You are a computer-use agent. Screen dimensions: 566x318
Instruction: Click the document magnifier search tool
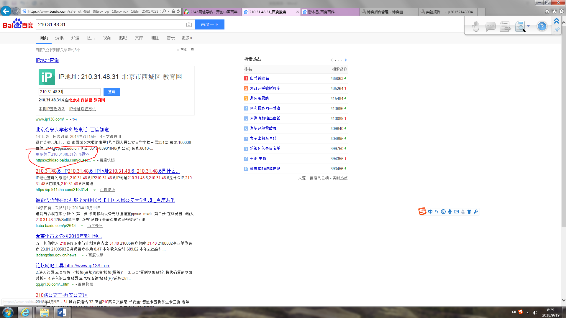click(x=520, y=27)
